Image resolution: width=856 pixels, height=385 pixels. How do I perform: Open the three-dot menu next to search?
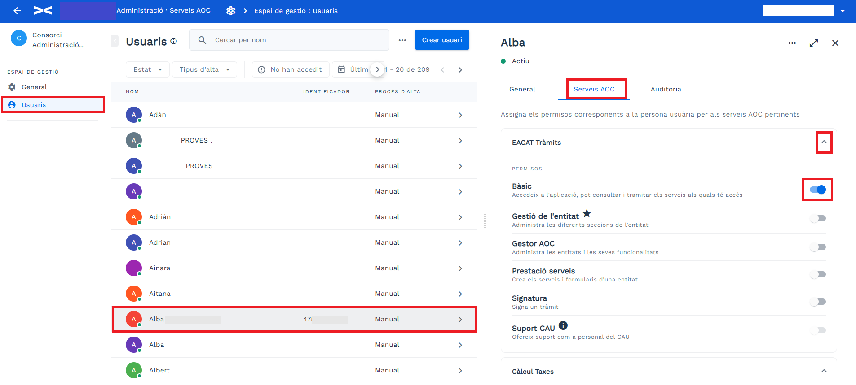tap(402, 40)
